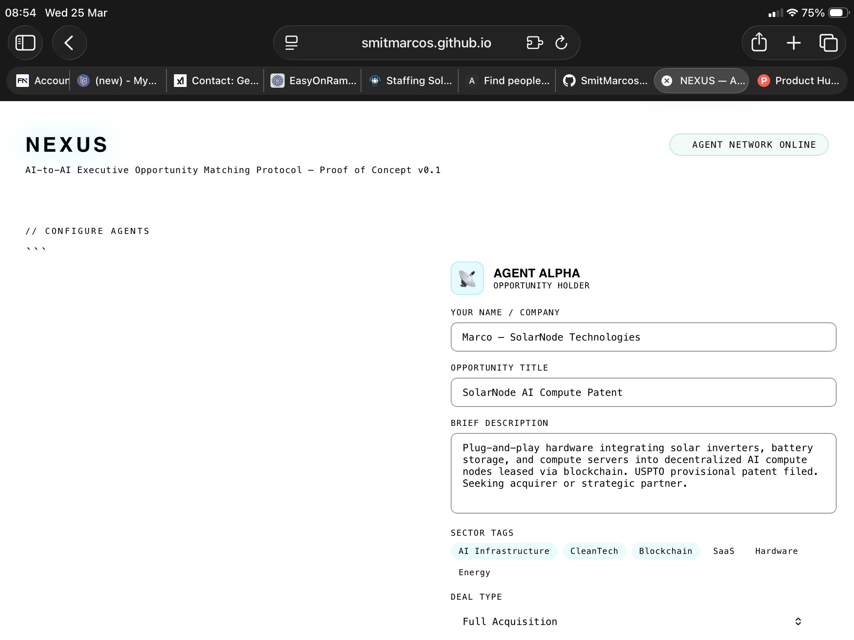Click the Agent Network Online badge
Screen dimensions: 854x640
point(748,145)
